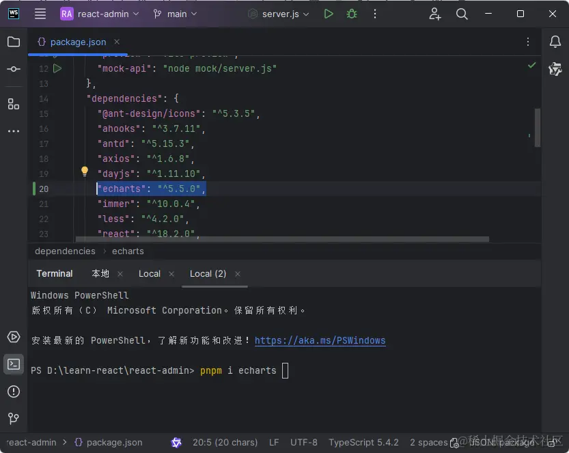Click the editor horizontal scrollbar
The height and width of the screenshot is (453, 569).
(282, 239)
